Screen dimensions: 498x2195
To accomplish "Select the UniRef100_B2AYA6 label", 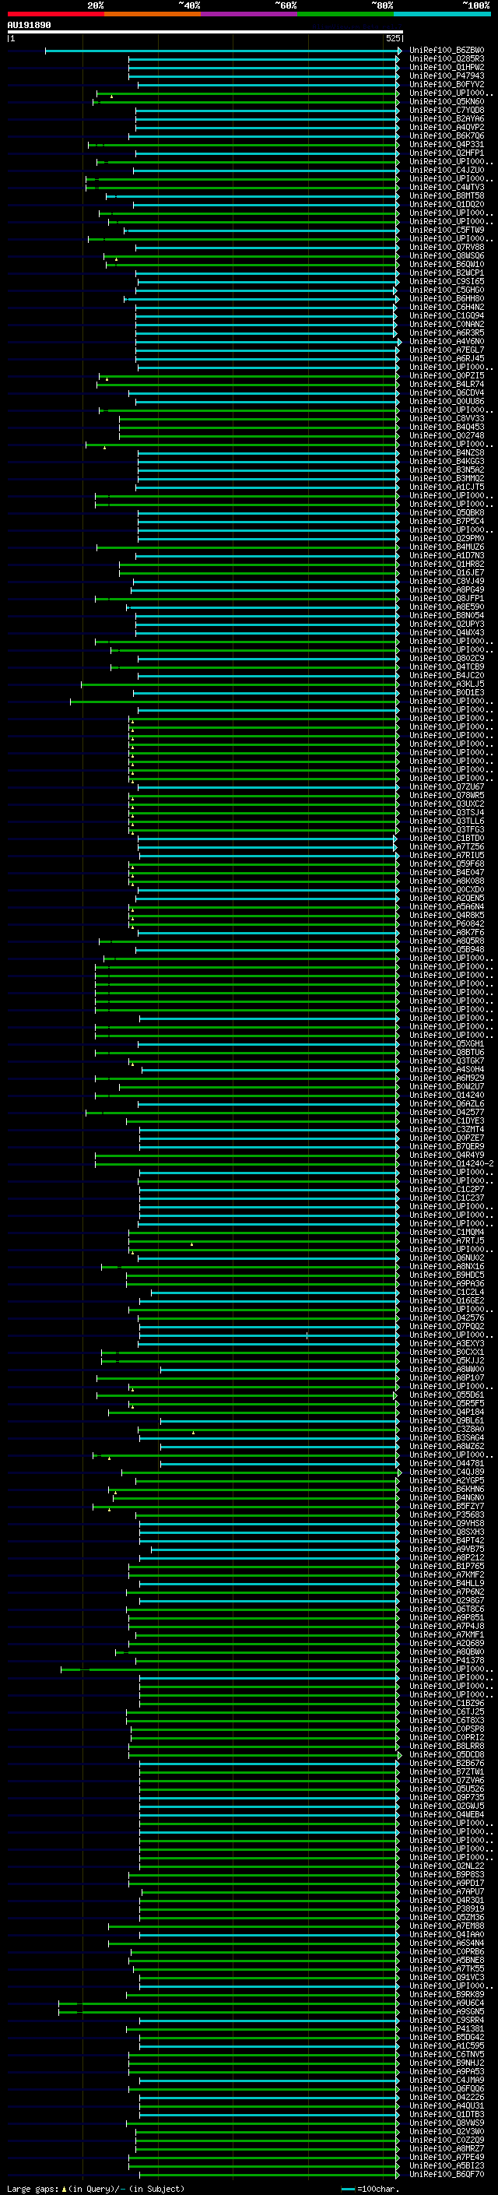I will [447, 119].
